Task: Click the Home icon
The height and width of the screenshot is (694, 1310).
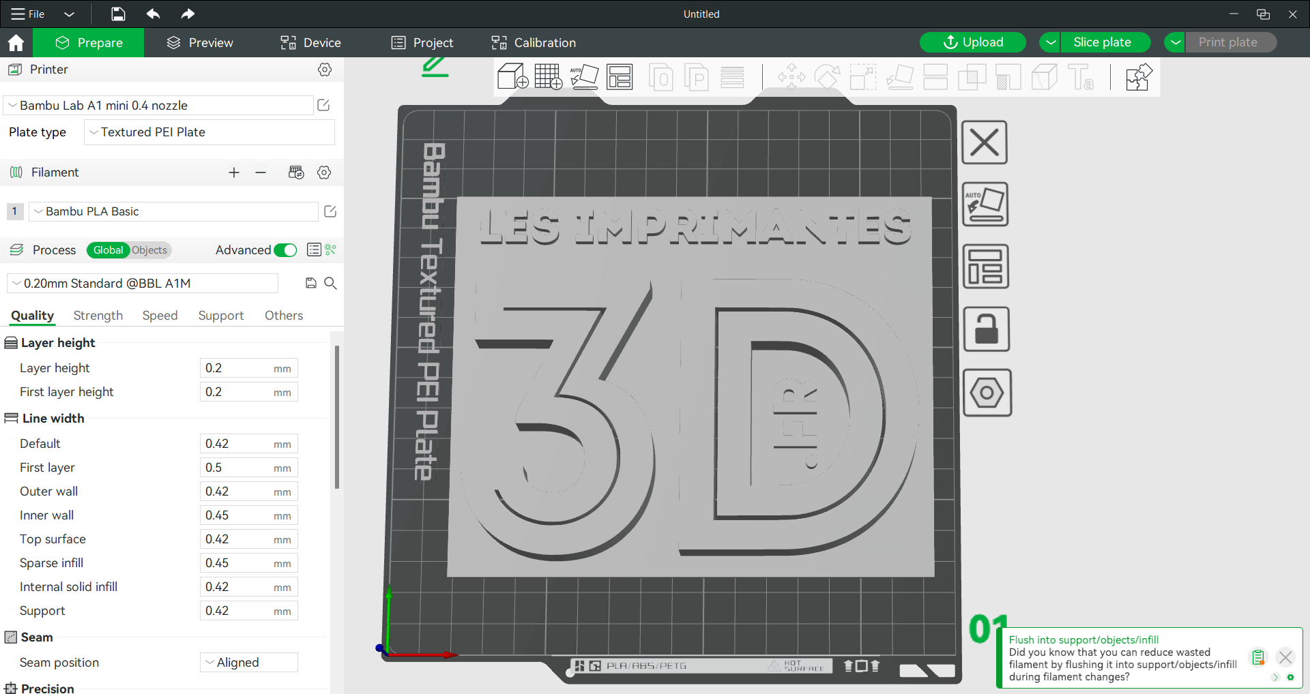Action: coord(16,43)
